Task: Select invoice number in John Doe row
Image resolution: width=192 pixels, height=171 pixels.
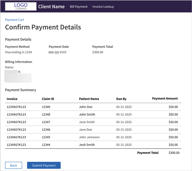Action: click(x=16, y=107)
